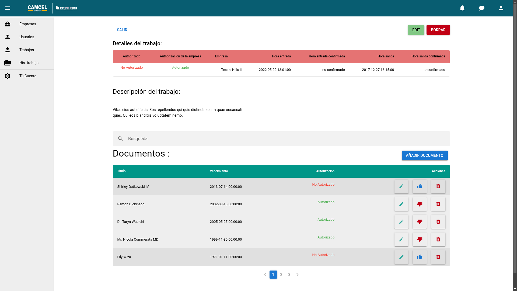Unauthorize Ramon Dickinson with thumbs down
The height and width of the screenshot is (291, 517).
[420, 204]
